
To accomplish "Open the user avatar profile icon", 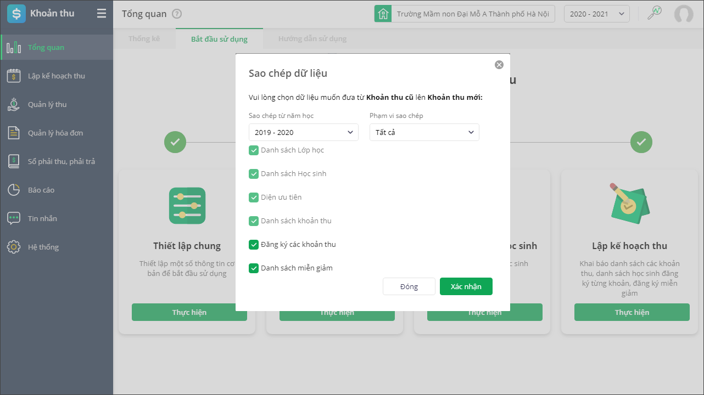I will [684, 14].
